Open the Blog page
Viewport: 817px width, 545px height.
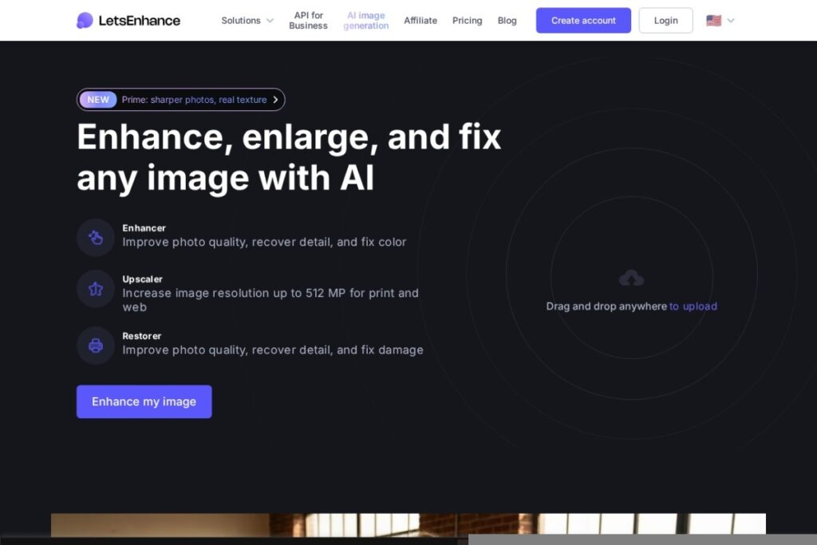click(x=507, y=20)
